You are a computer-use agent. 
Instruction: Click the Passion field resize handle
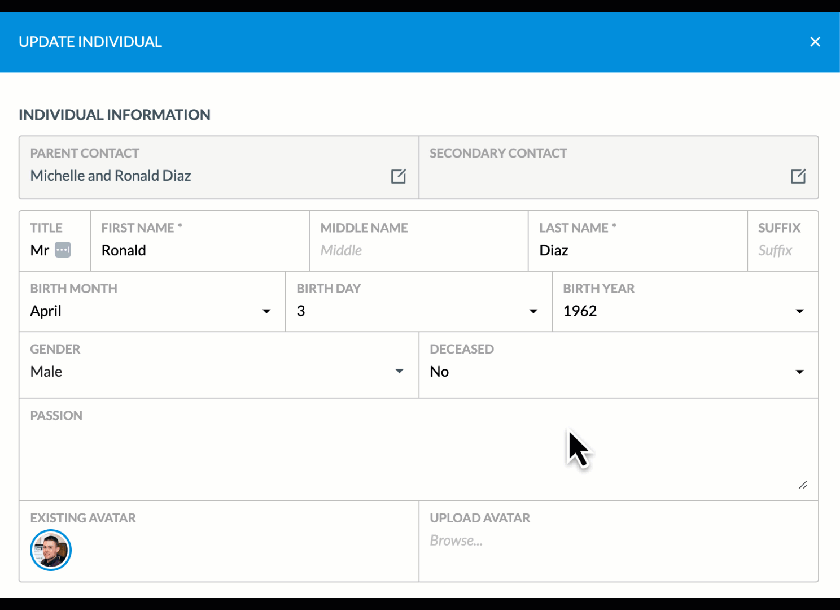click(x=804, y=485)
